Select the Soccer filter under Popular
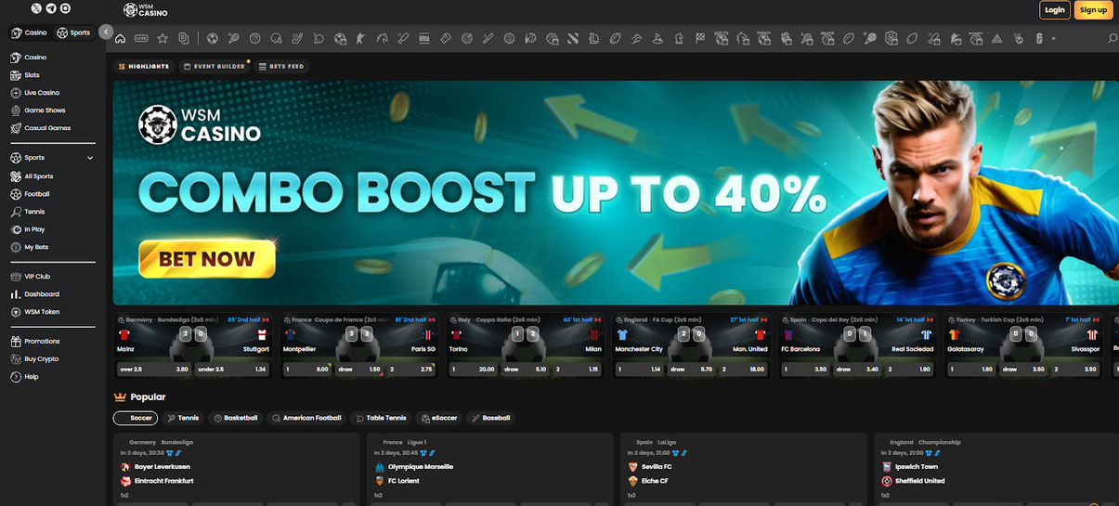The height and width of the screenshot is (506, 1119). point(136,418)
